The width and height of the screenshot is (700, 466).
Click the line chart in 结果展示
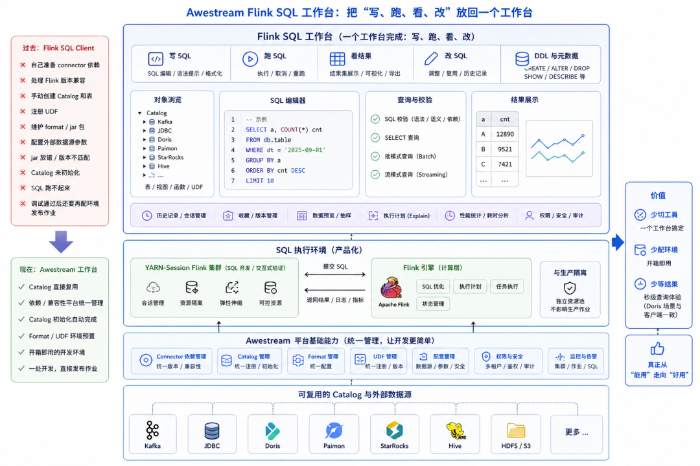coord(559,148)
